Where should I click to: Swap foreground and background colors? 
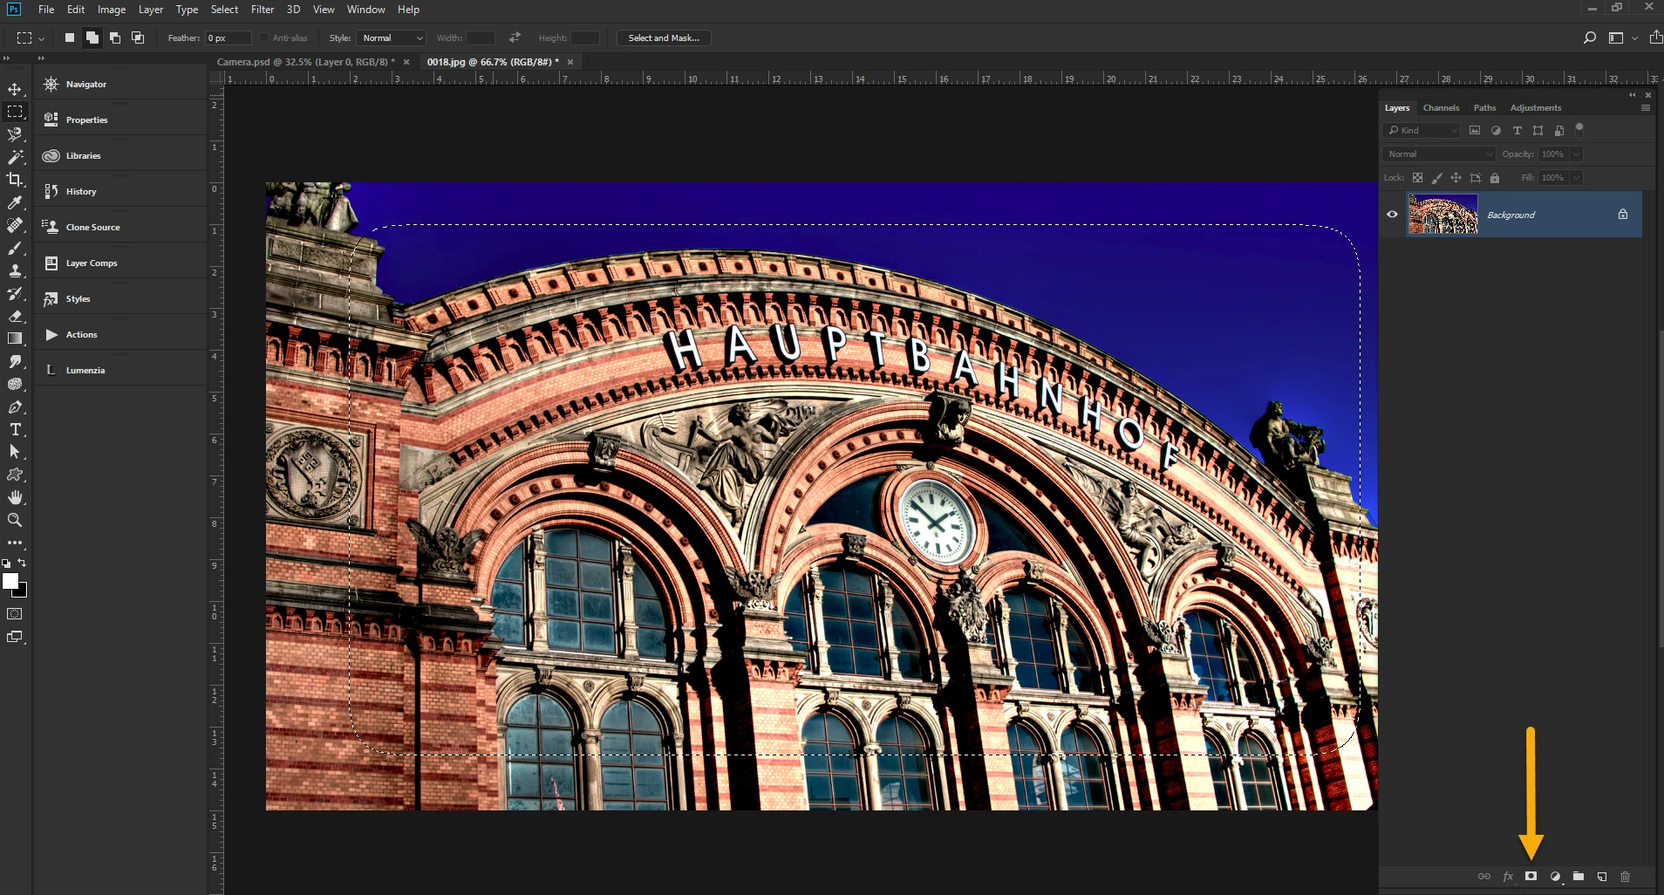point(22,563)
